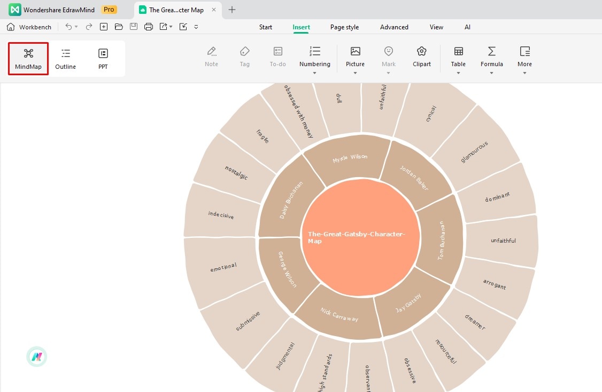Open Clipart library
Image resolution: width=602 pixels, height=392 pixels.
[421, 57]
